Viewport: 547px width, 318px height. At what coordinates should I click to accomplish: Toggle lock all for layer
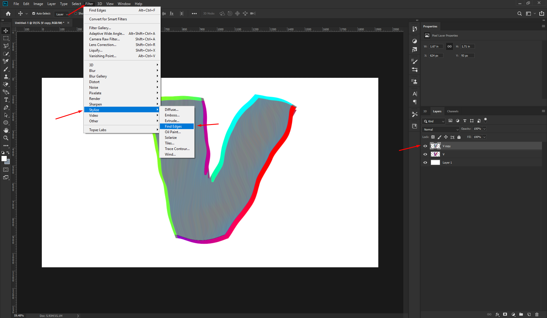[x=459, y=137]
